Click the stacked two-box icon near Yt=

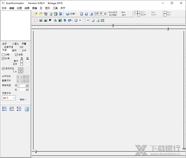[165, 14]
